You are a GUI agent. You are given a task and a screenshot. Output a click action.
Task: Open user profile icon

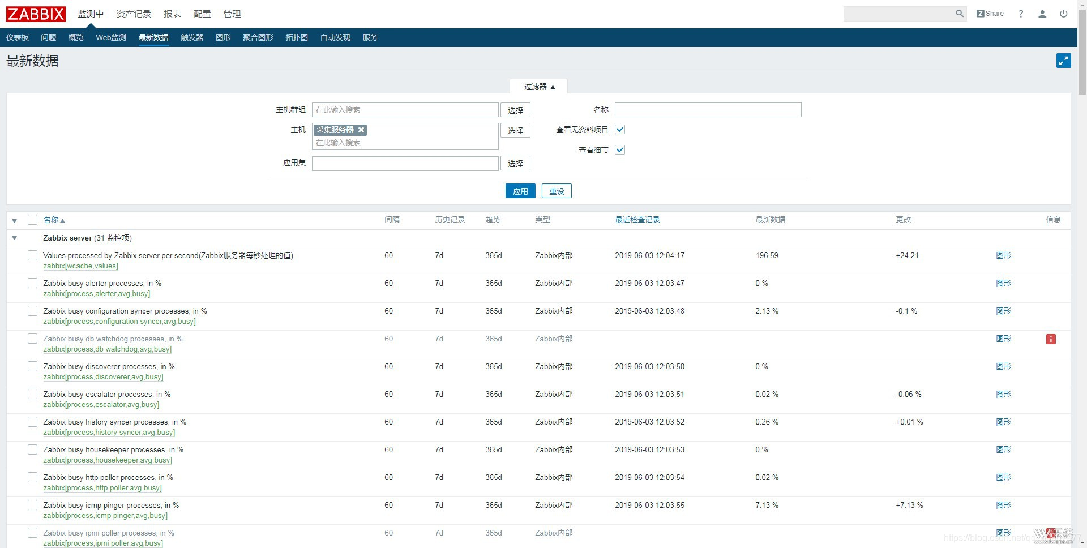(x=1042, y=14)
